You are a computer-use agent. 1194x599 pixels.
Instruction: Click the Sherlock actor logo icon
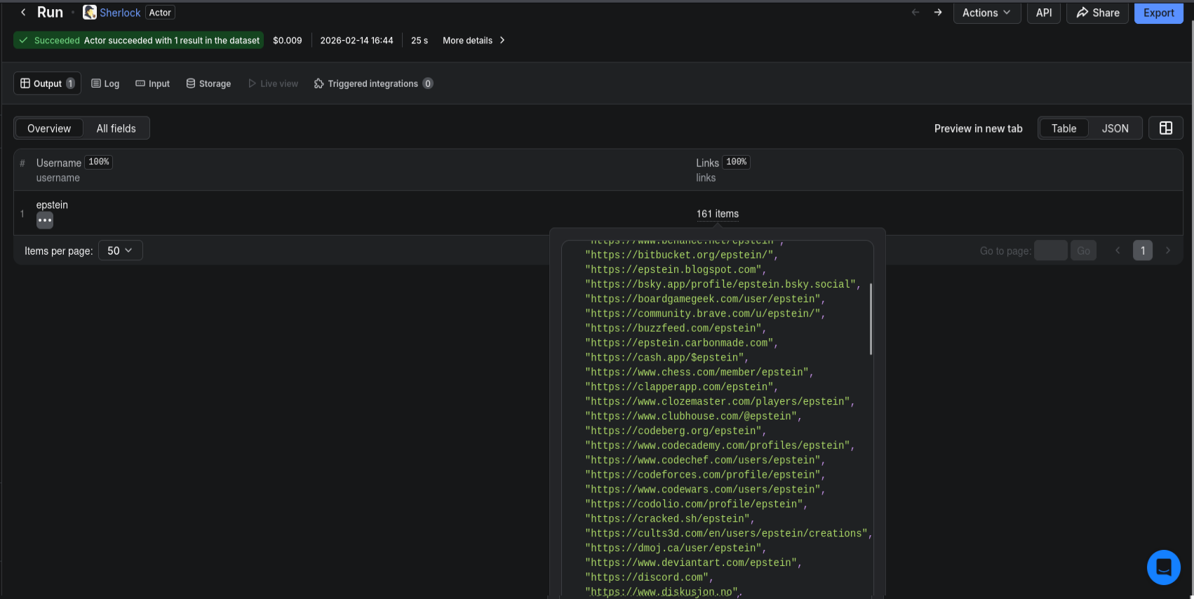(x=90, y=13)
